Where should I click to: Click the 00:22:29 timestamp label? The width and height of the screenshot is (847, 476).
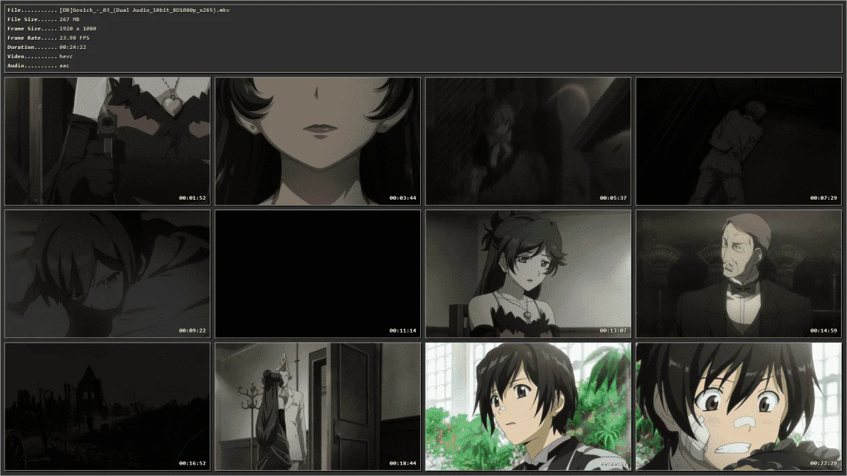tap(824, 463)
